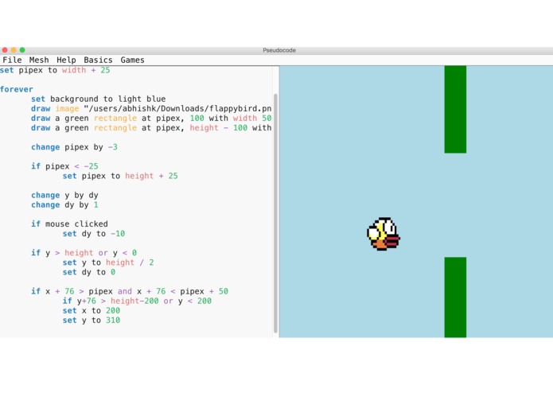The image size is (553, 393).
Task: Open the Mesh menu
Action: [39, 60]
